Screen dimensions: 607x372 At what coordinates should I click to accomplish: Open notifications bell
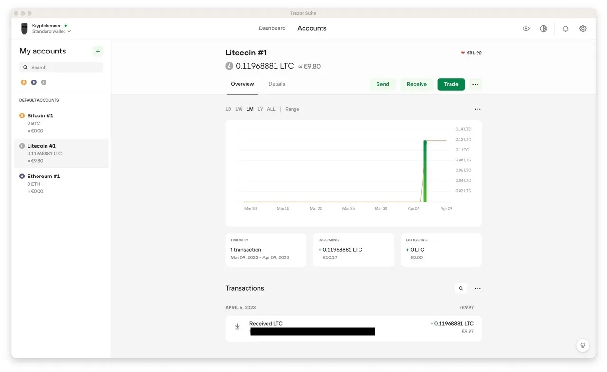tap(565, 28)
